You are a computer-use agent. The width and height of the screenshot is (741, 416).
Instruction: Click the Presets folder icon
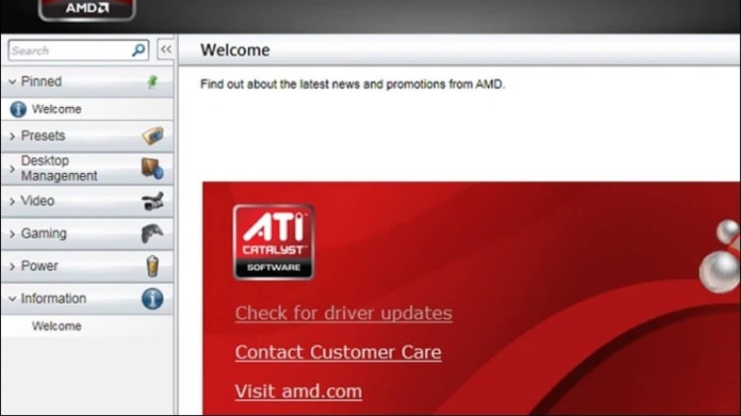click(x=153, y=136)
